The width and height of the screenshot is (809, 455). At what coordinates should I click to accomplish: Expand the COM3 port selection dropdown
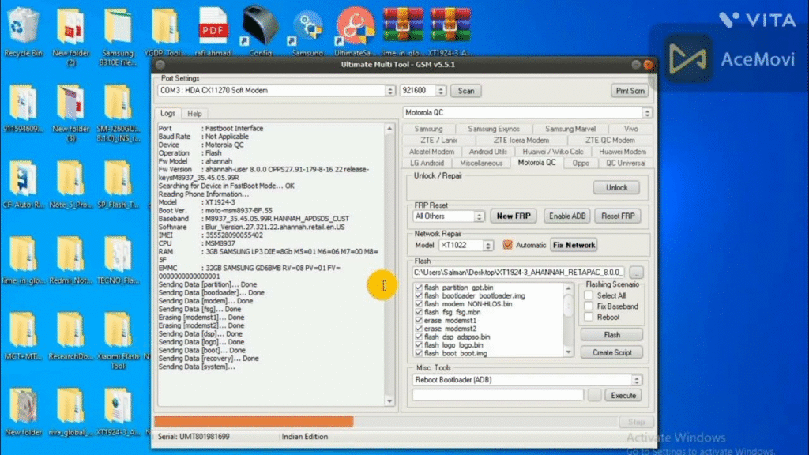pyautogui.click(x=389, y=91)
